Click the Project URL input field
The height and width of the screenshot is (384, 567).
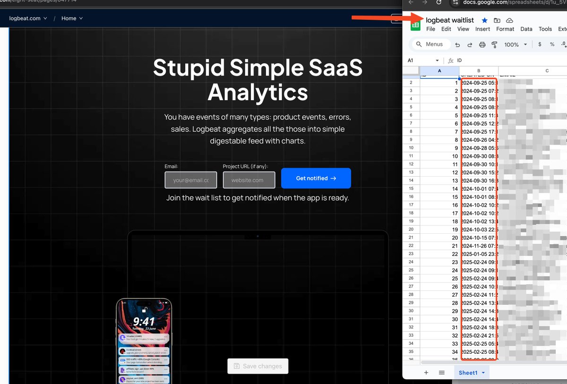point(249,180)
